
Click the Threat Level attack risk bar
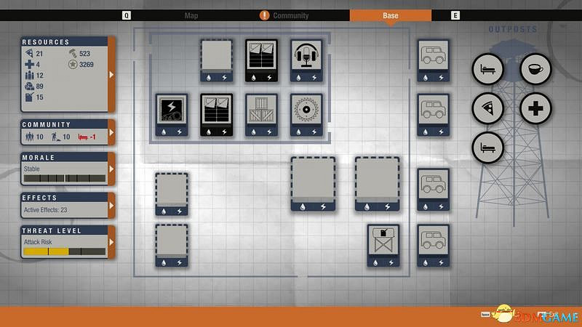point(64,251)
